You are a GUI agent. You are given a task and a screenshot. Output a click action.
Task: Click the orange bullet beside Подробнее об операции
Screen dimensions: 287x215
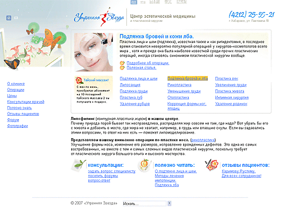(x=122, y=63)
